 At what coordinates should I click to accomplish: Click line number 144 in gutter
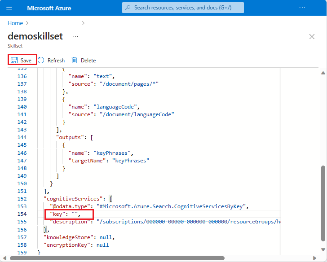[x=22, y=137]
